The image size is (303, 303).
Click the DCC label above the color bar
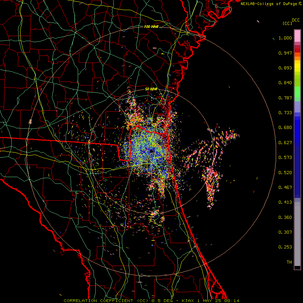click(296, 20)
